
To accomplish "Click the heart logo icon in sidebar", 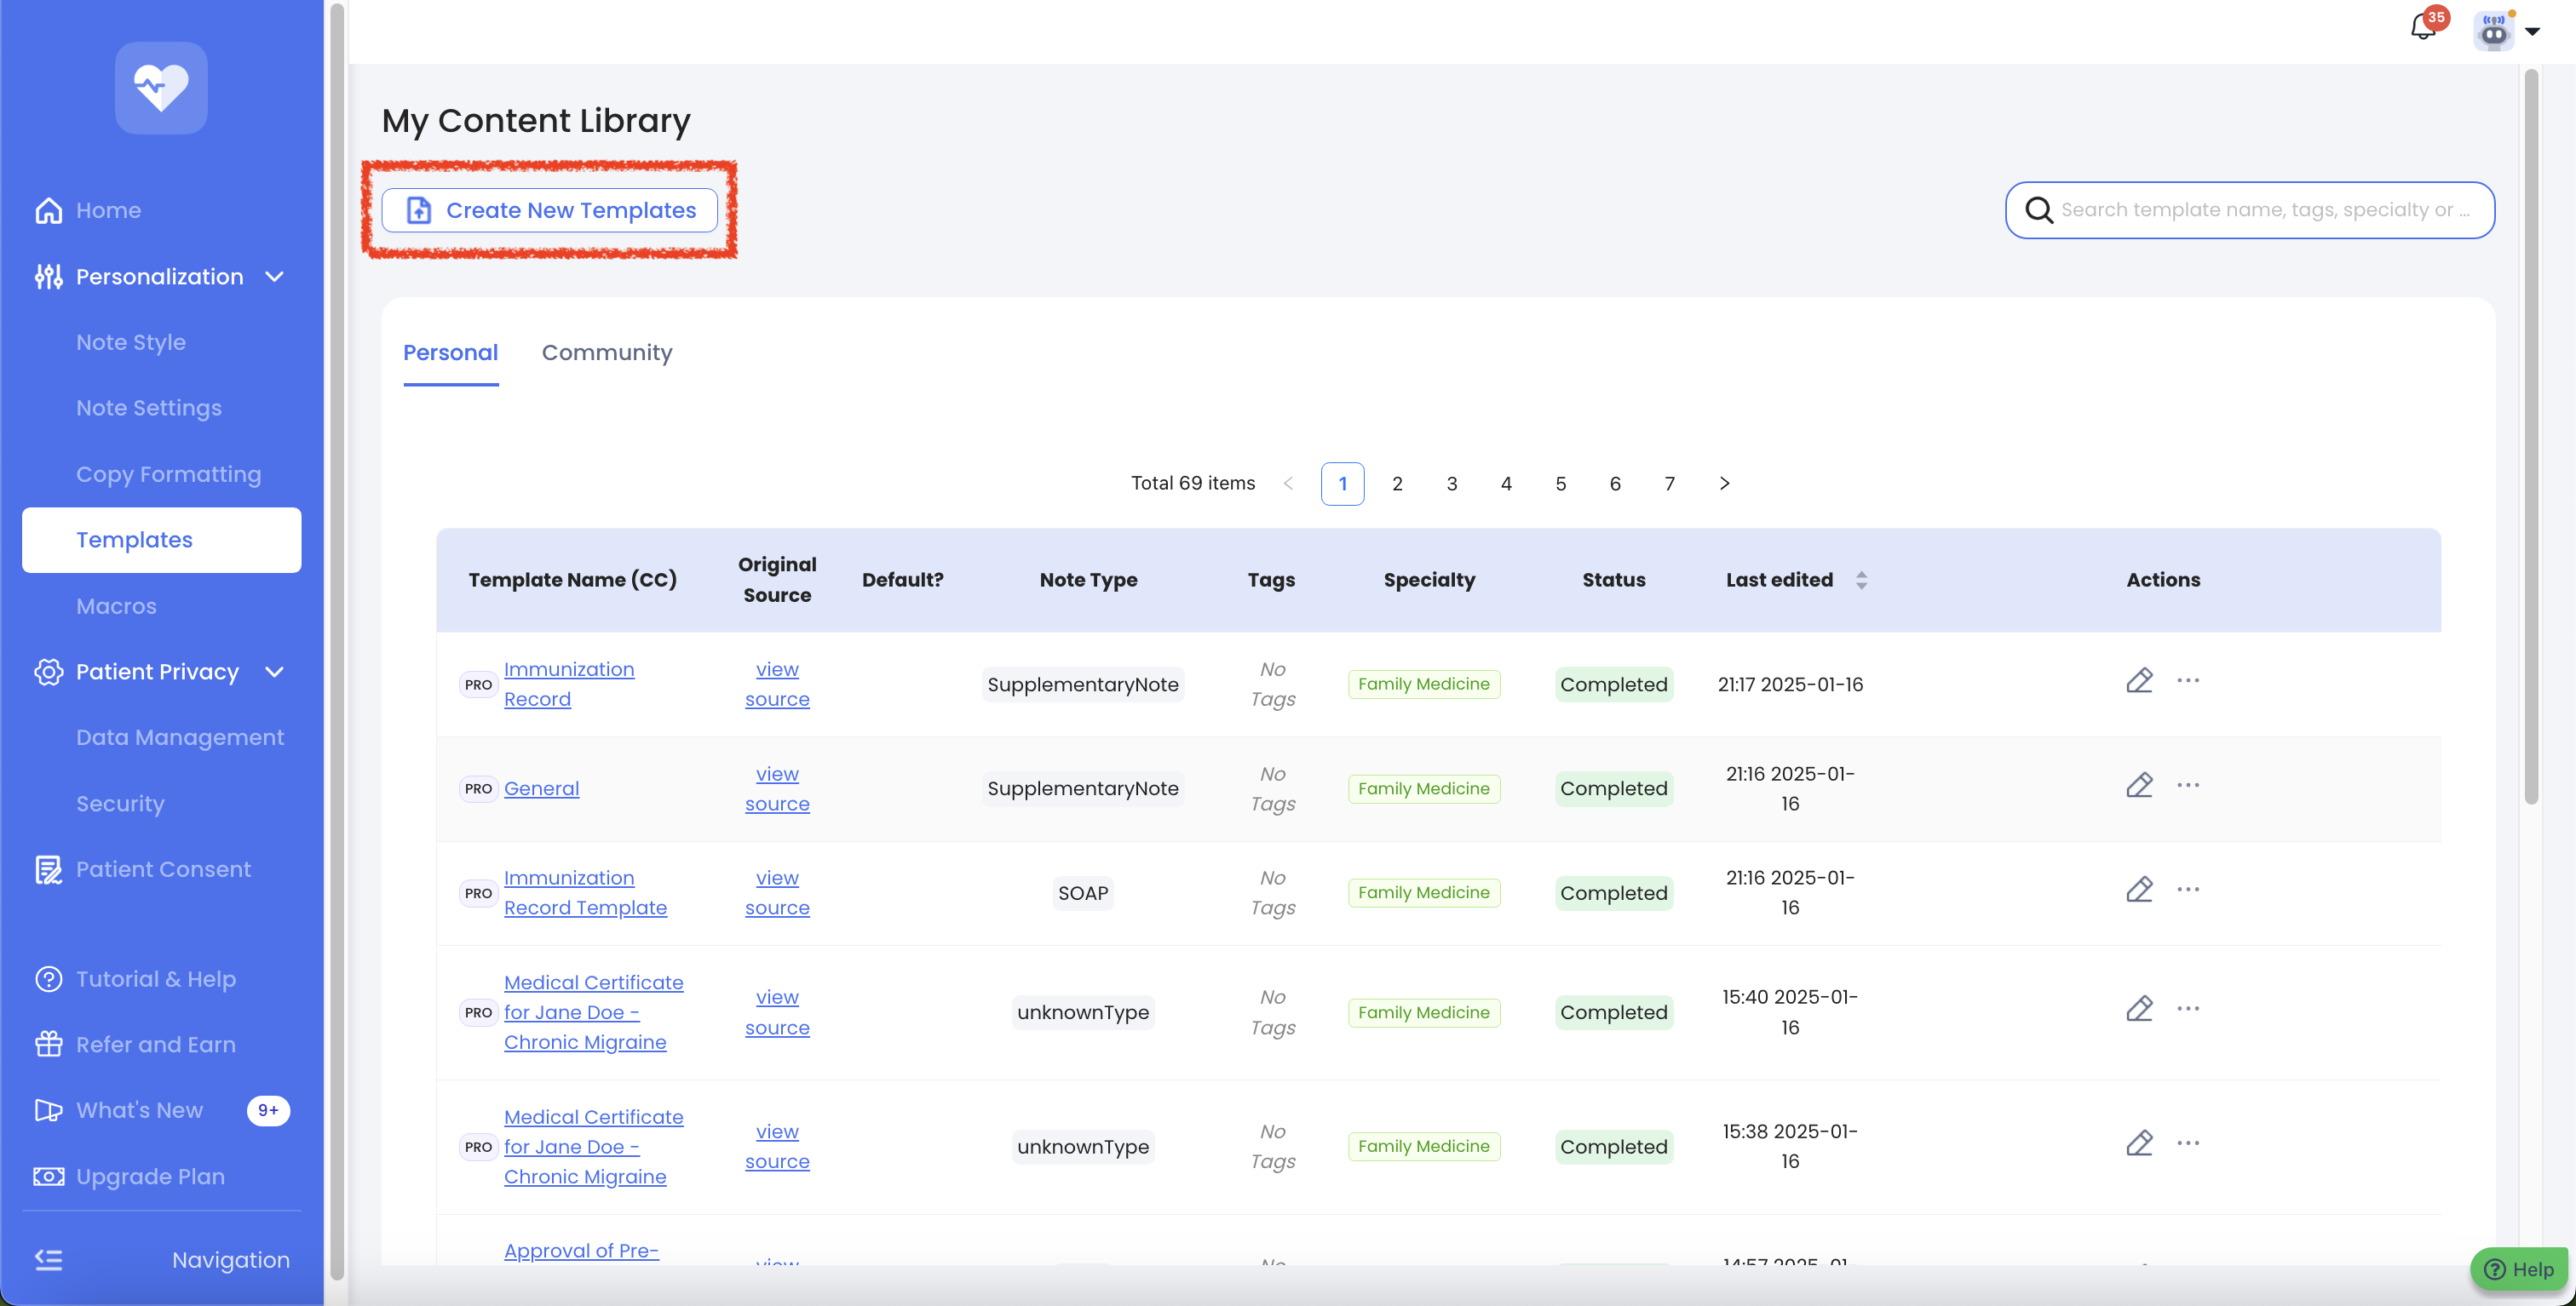I will [x=161, y=88].
